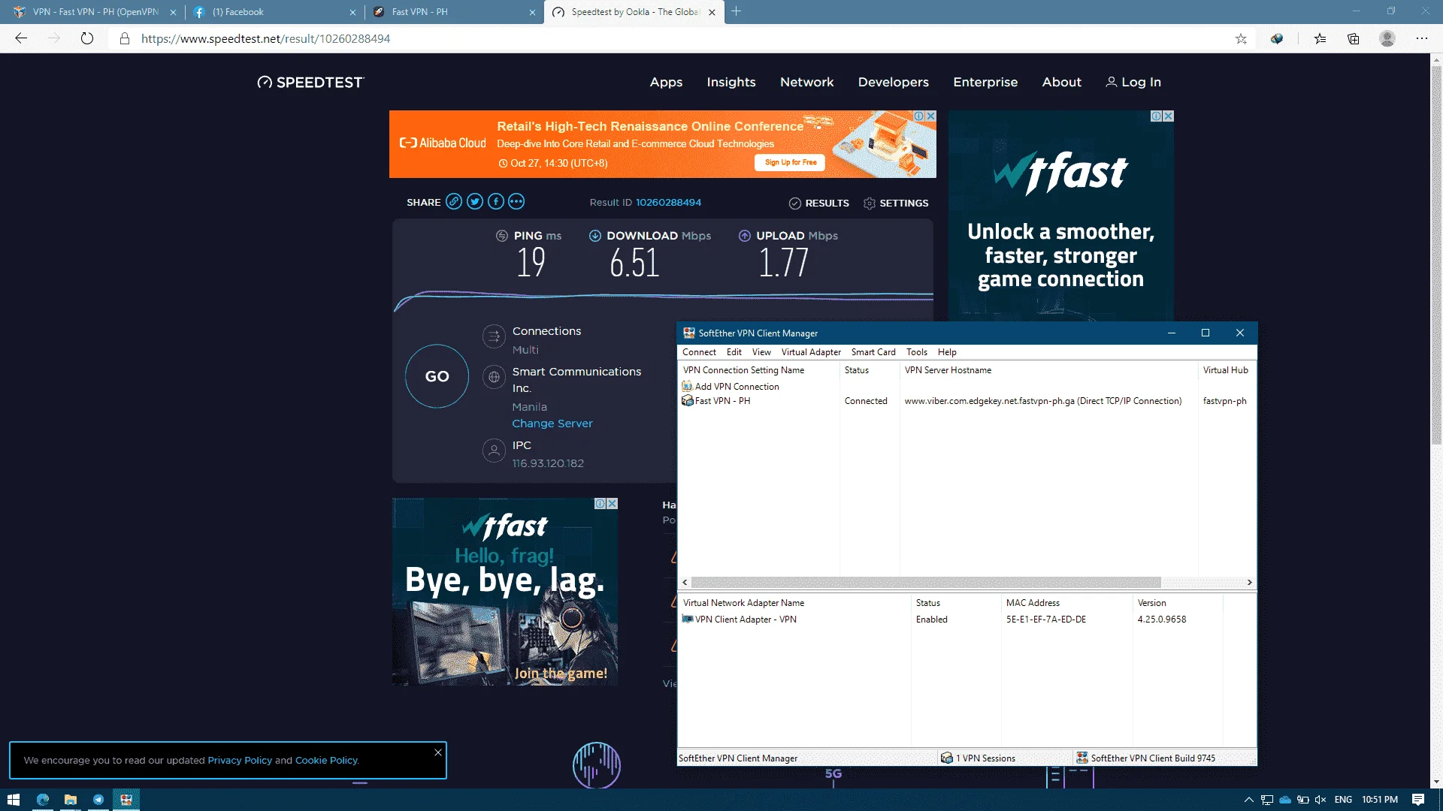
Task: Open the clock showing 10:51 PM
Action: pos(1380,799)
